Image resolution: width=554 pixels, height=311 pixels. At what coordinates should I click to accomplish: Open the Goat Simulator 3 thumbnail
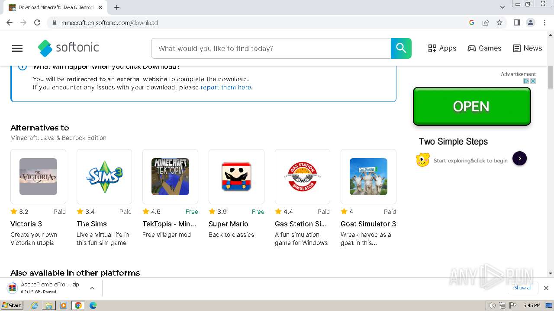(x=368, y=177)
